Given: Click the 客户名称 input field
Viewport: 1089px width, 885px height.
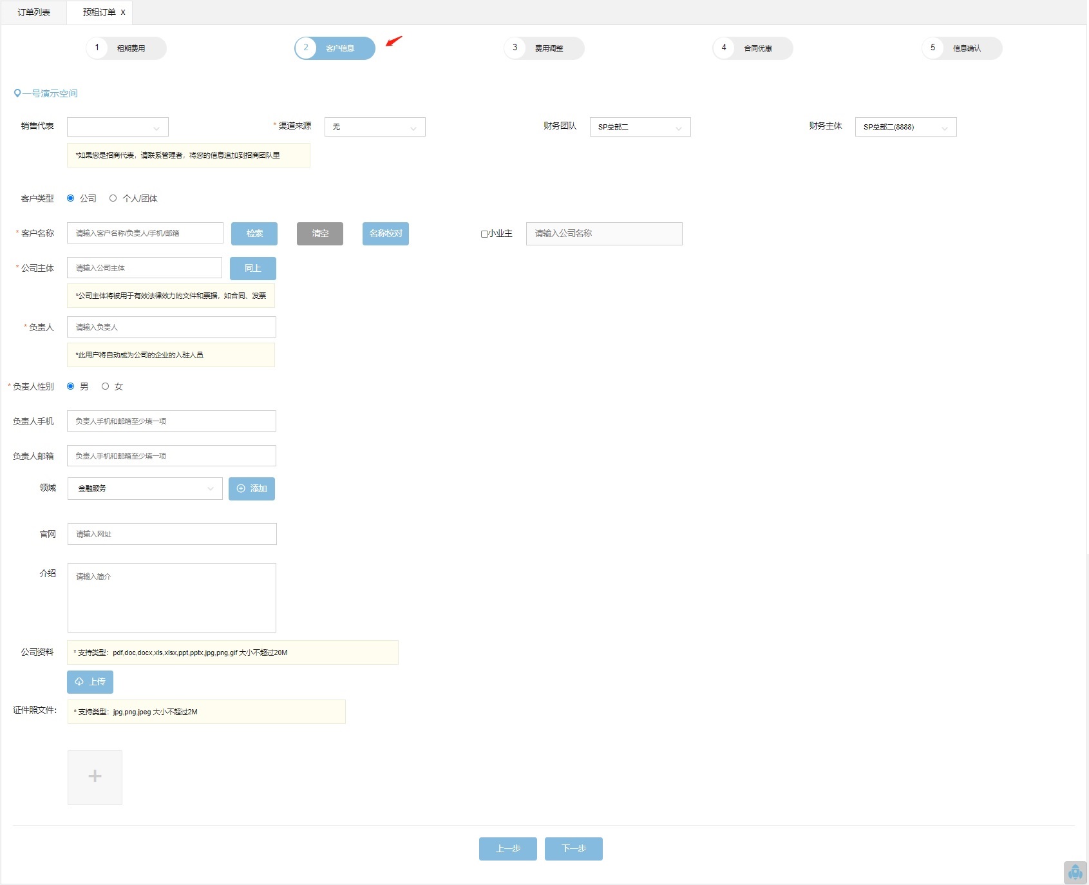Looking at the screenshot, I should 145,233.
